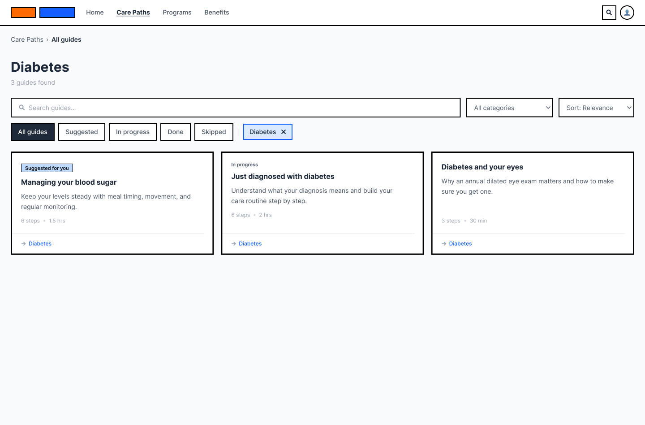Open the Programs nav item
Viewport: 645px width, 425px height.
click(177, 13)
